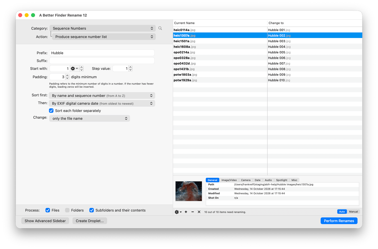Uncheck Sort each folder separately
The image size is (378, 249).
click(51, 111)
